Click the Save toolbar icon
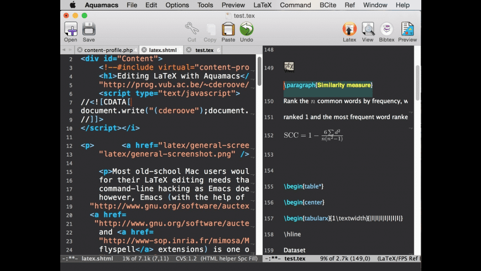The width and height of the screenshot is (481, 271). pyautogui.click(x=89, y=29)
